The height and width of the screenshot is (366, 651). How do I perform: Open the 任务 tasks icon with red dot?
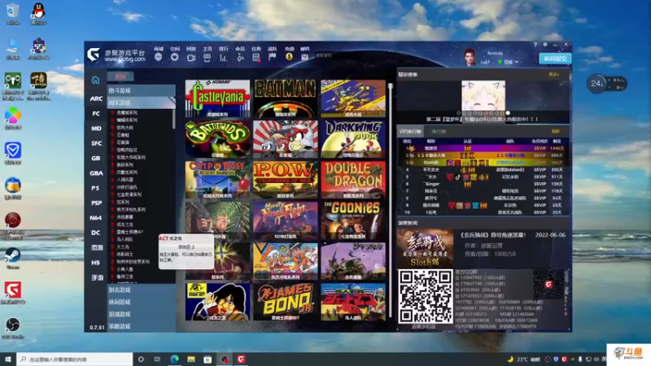point(256,58)
